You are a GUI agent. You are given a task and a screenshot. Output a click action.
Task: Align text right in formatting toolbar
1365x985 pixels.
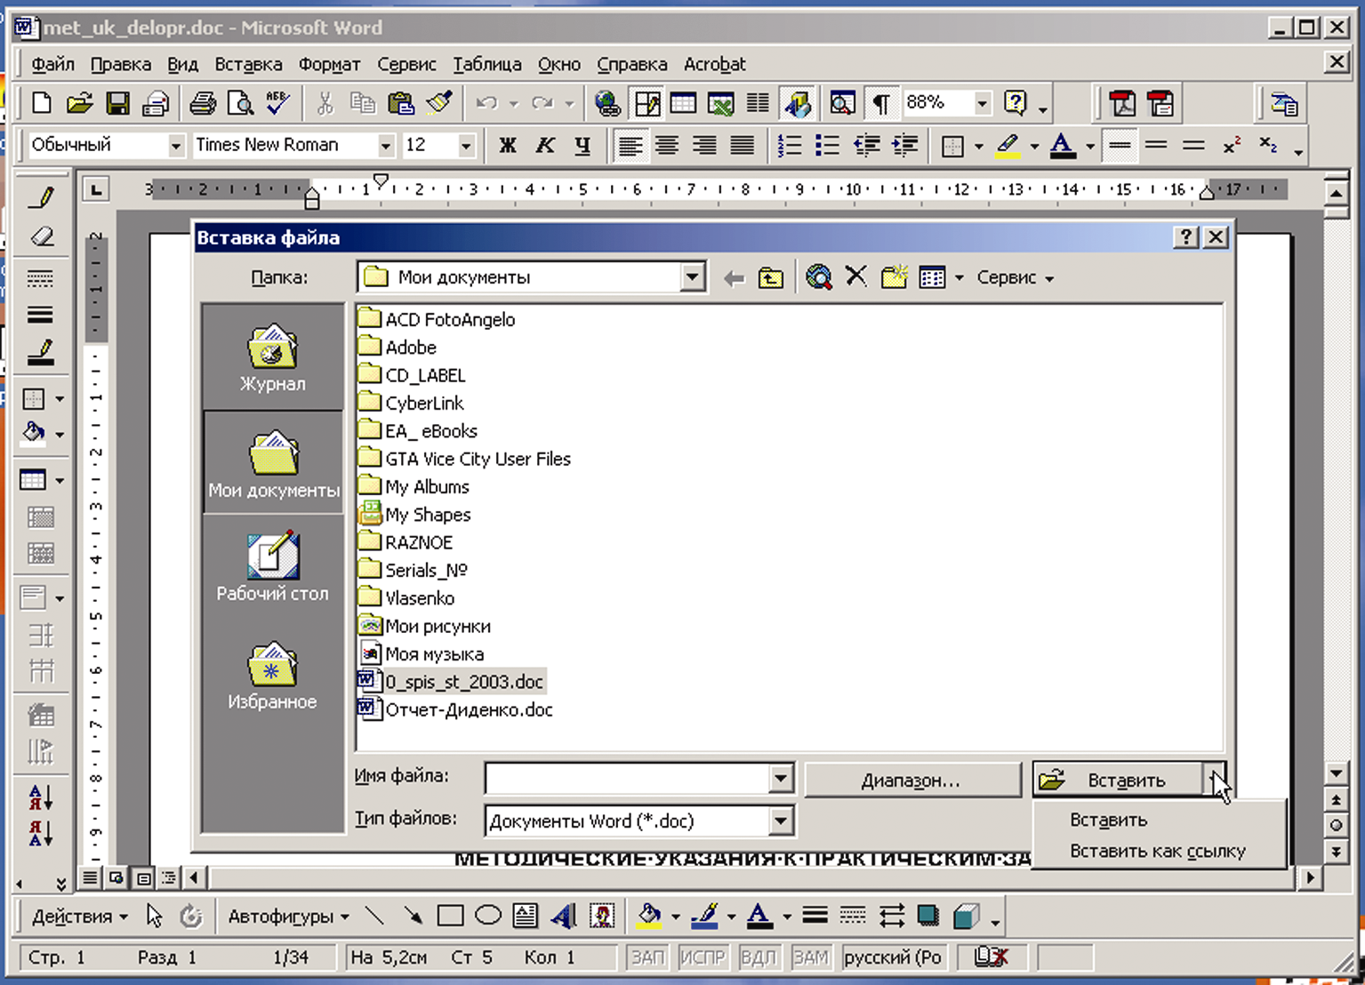[x=704, y=146]
